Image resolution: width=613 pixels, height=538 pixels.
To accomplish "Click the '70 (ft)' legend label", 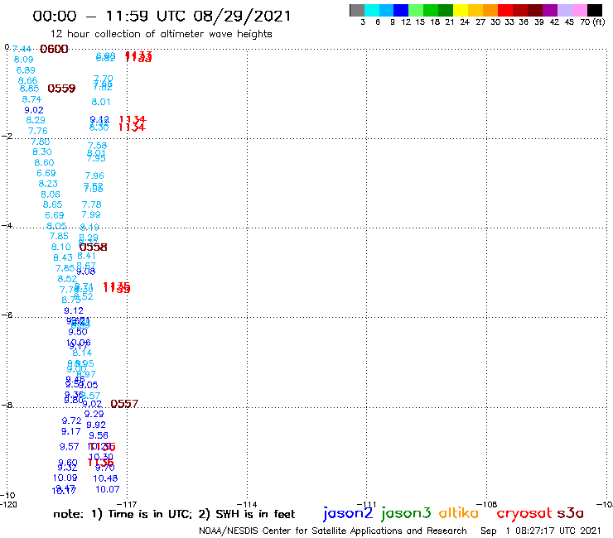I will [x=592, y=22].
